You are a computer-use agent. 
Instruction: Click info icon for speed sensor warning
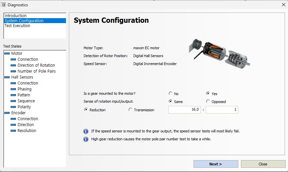click(x=86, y=131)
